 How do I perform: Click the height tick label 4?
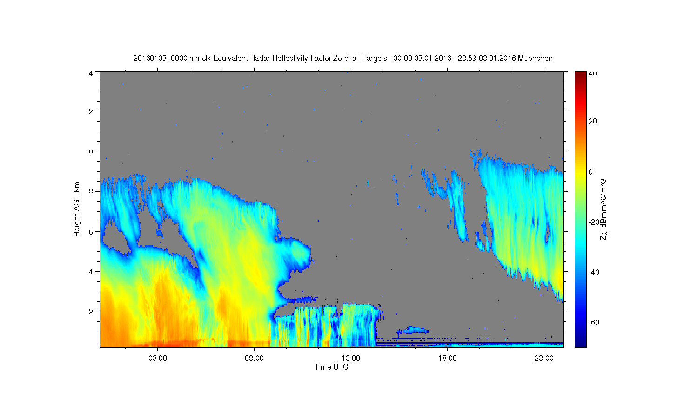click(91, 272)
